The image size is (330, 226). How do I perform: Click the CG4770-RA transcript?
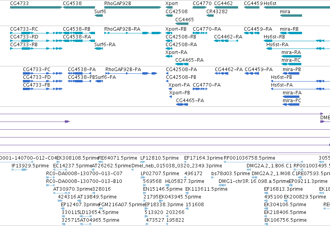point(200,33)
